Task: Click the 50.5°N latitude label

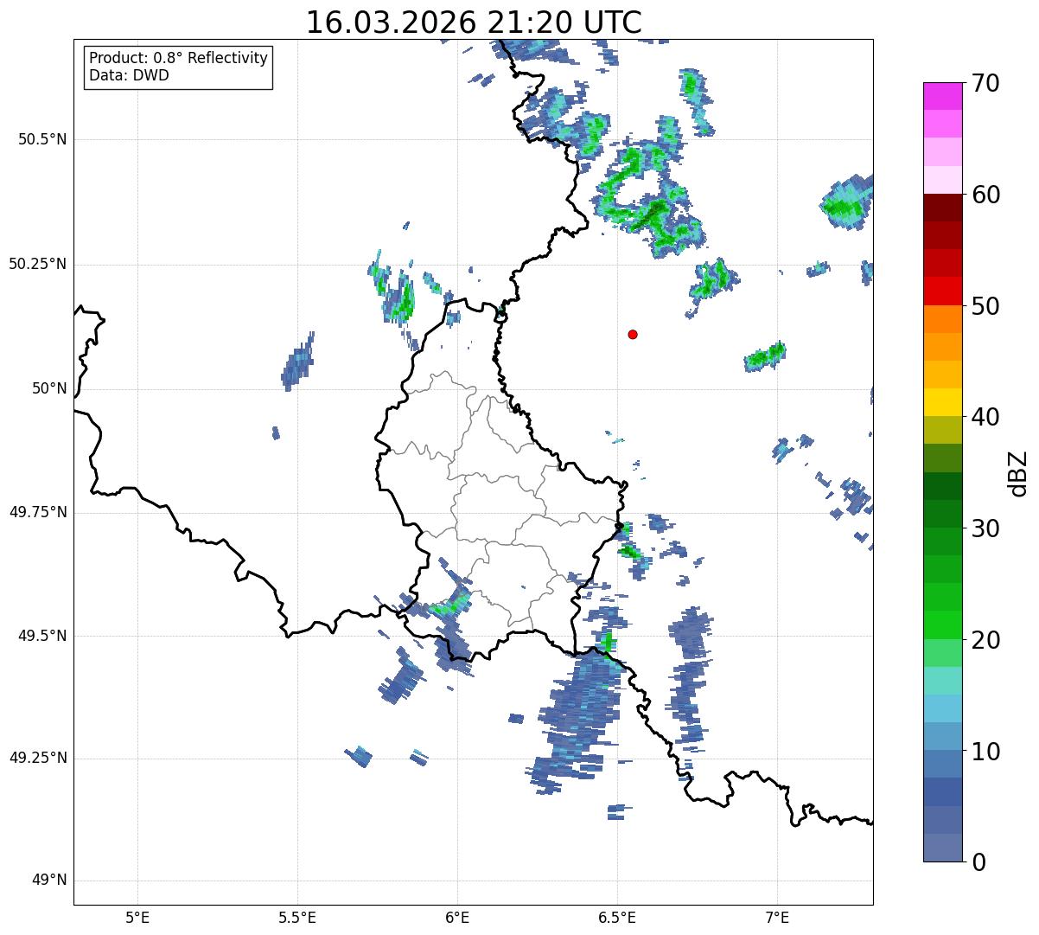Action: tap(41, 139)
